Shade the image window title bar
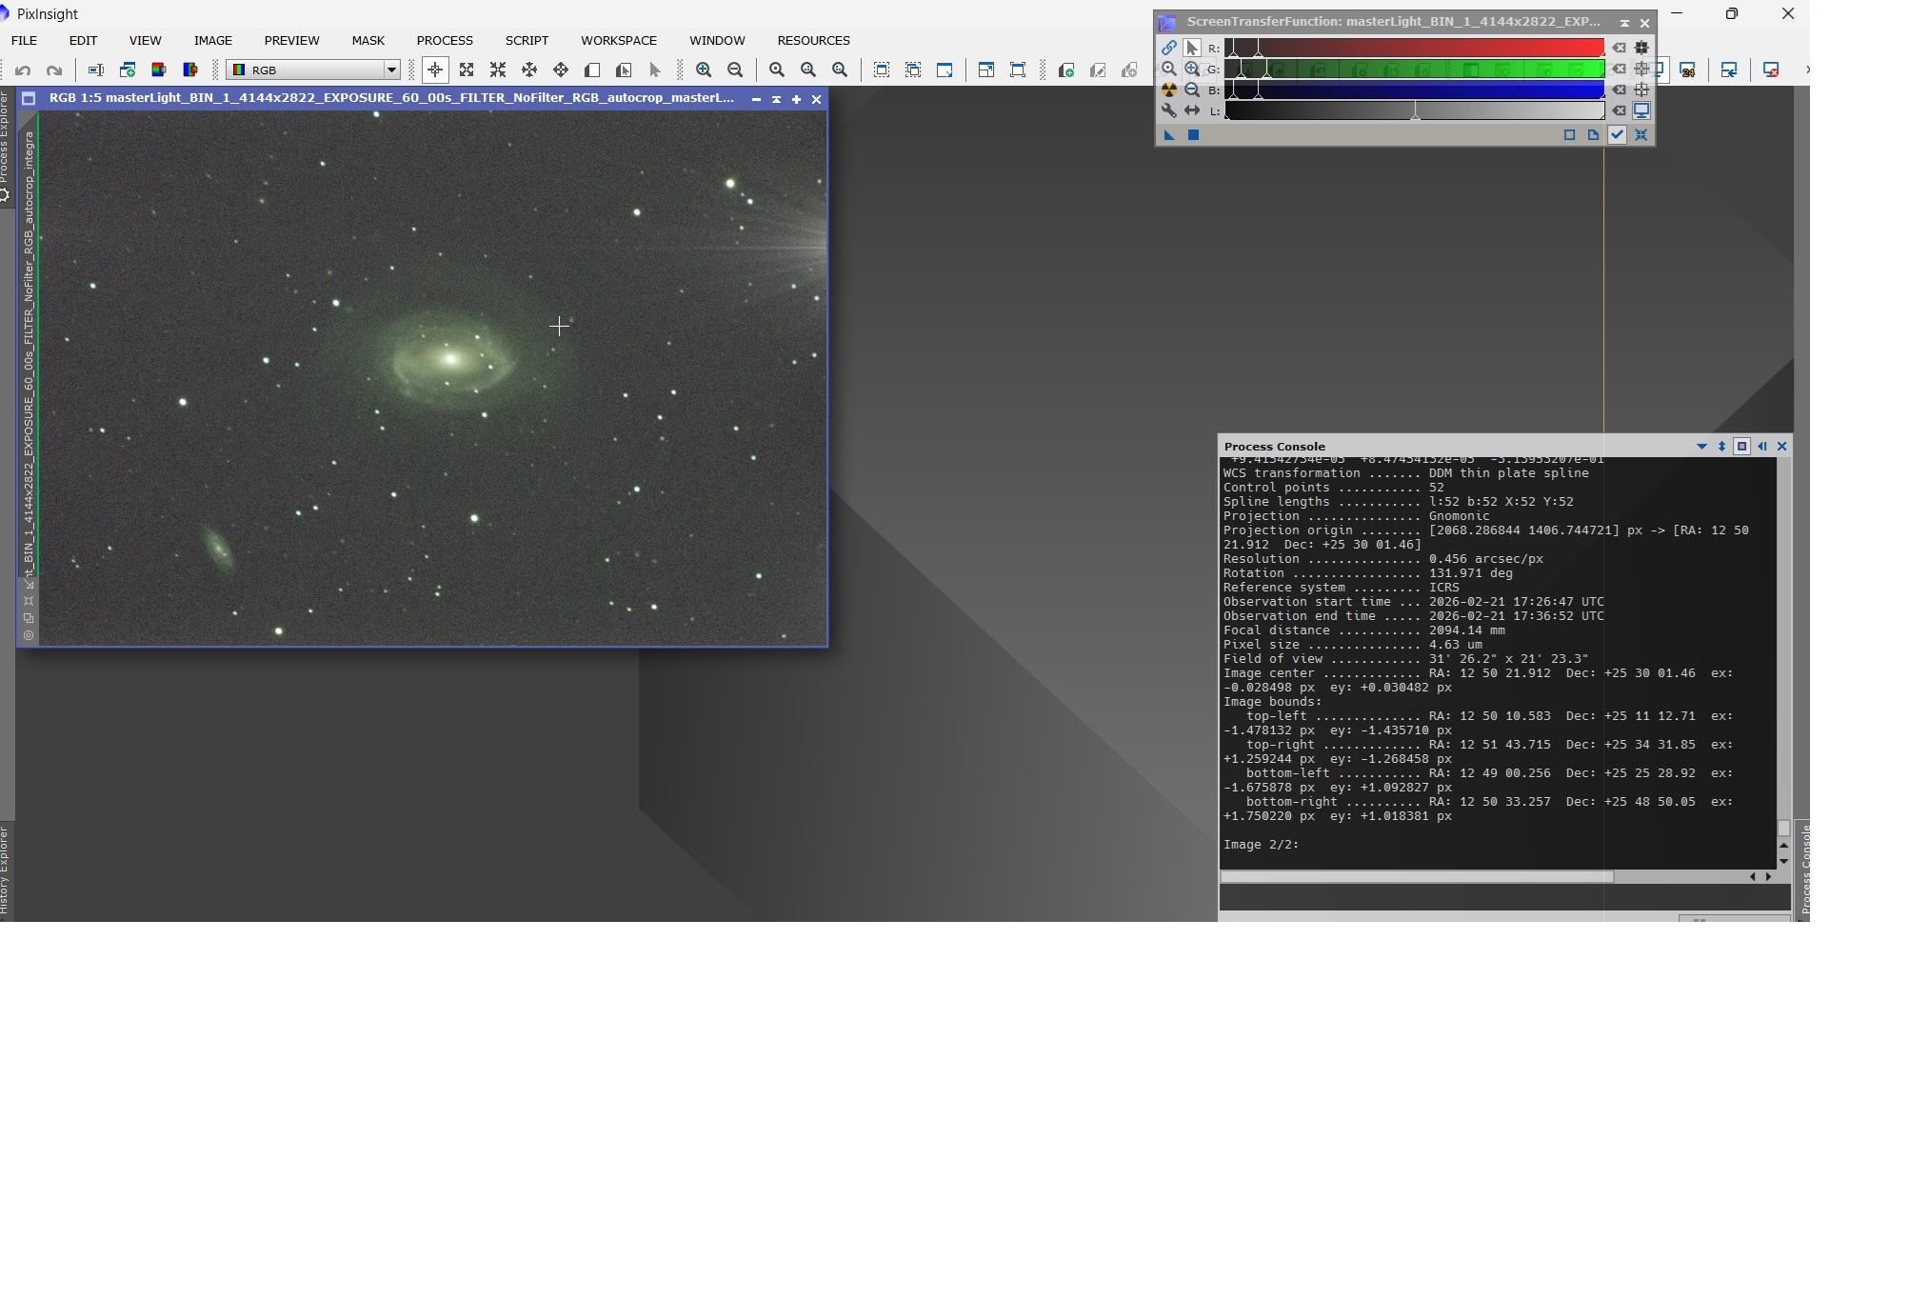The width and height of the screenshot is (1909, 1300). [x=776, y=99]
